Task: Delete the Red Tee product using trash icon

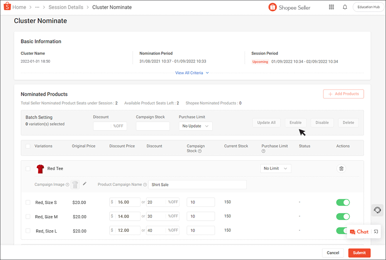Action: [x=341, y=168]
